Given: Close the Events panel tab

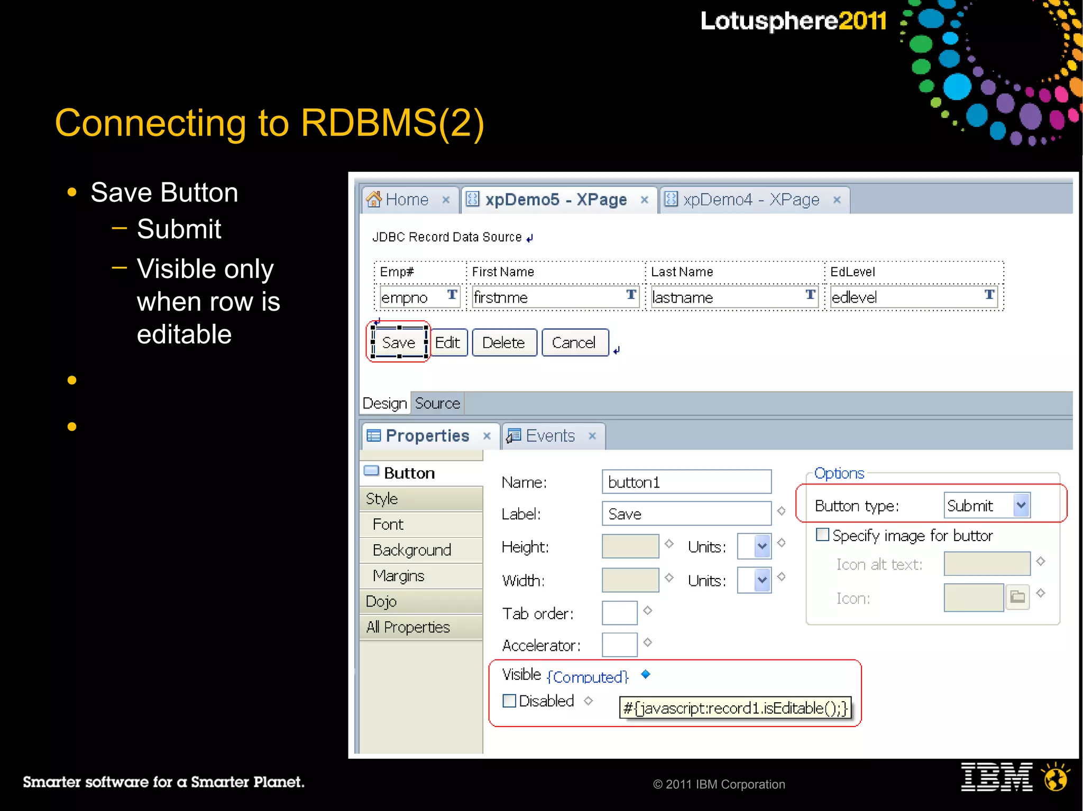Looking at the screenshot, I should (x=592, y=436).
